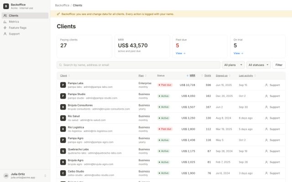Click Support button for Pampa Labs
Screen dimensions: 292x182
(272, 85)
